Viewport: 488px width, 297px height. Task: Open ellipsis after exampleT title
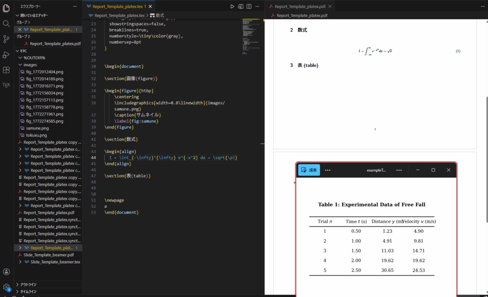pos(399,170)
